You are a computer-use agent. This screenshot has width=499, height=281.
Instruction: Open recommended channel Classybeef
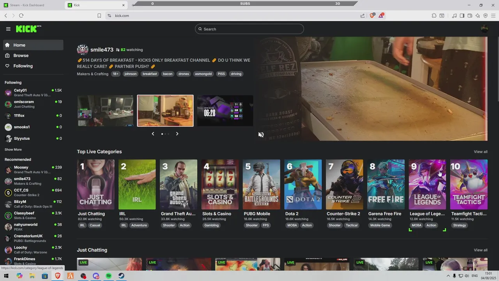click(34, 215)
